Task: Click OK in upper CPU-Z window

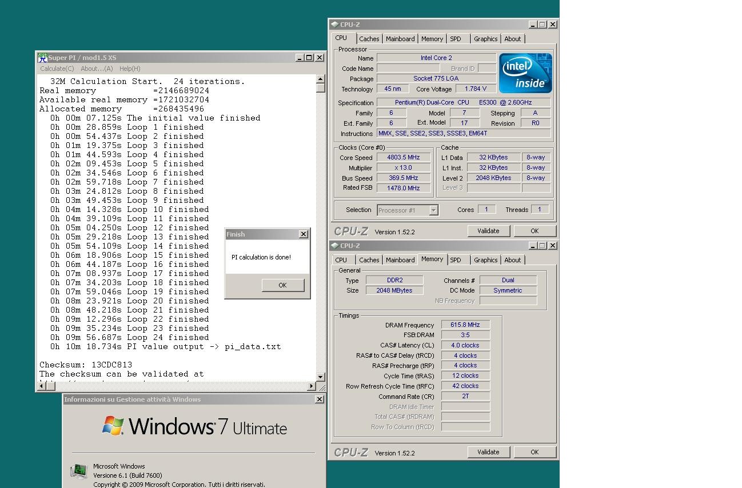Action: click(x=534, y=231)
